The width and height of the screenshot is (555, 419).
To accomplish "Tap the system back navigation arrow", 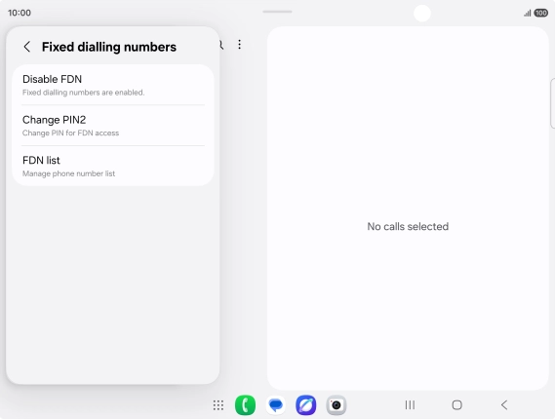I will [504, 405].
